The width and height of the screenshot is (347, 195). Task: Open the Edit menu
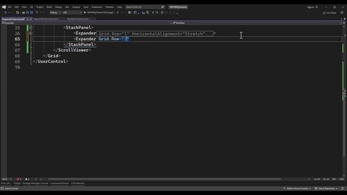point(17,7)
